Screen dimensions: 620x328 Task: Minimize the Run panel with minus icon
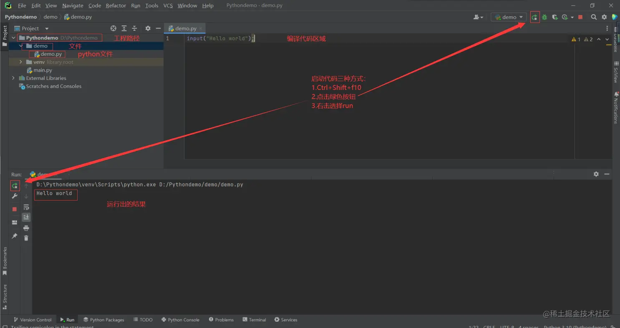click(x=607, y=174)
